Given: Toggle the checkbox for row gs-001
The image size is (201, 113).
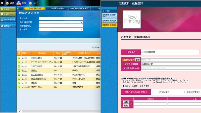Looking at the screenshot, I should coord(19,71).
